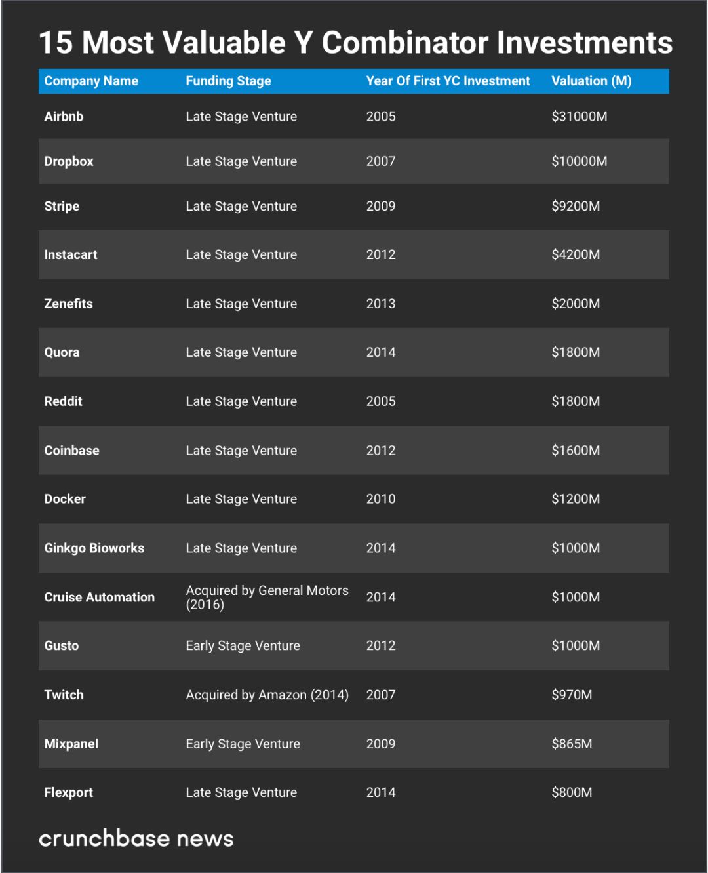The height and width of the screenshot is (873, 708).
Task: Select the Ginkgo Bioworks company name
Action: pyautogui.click(x=94, y=548)
